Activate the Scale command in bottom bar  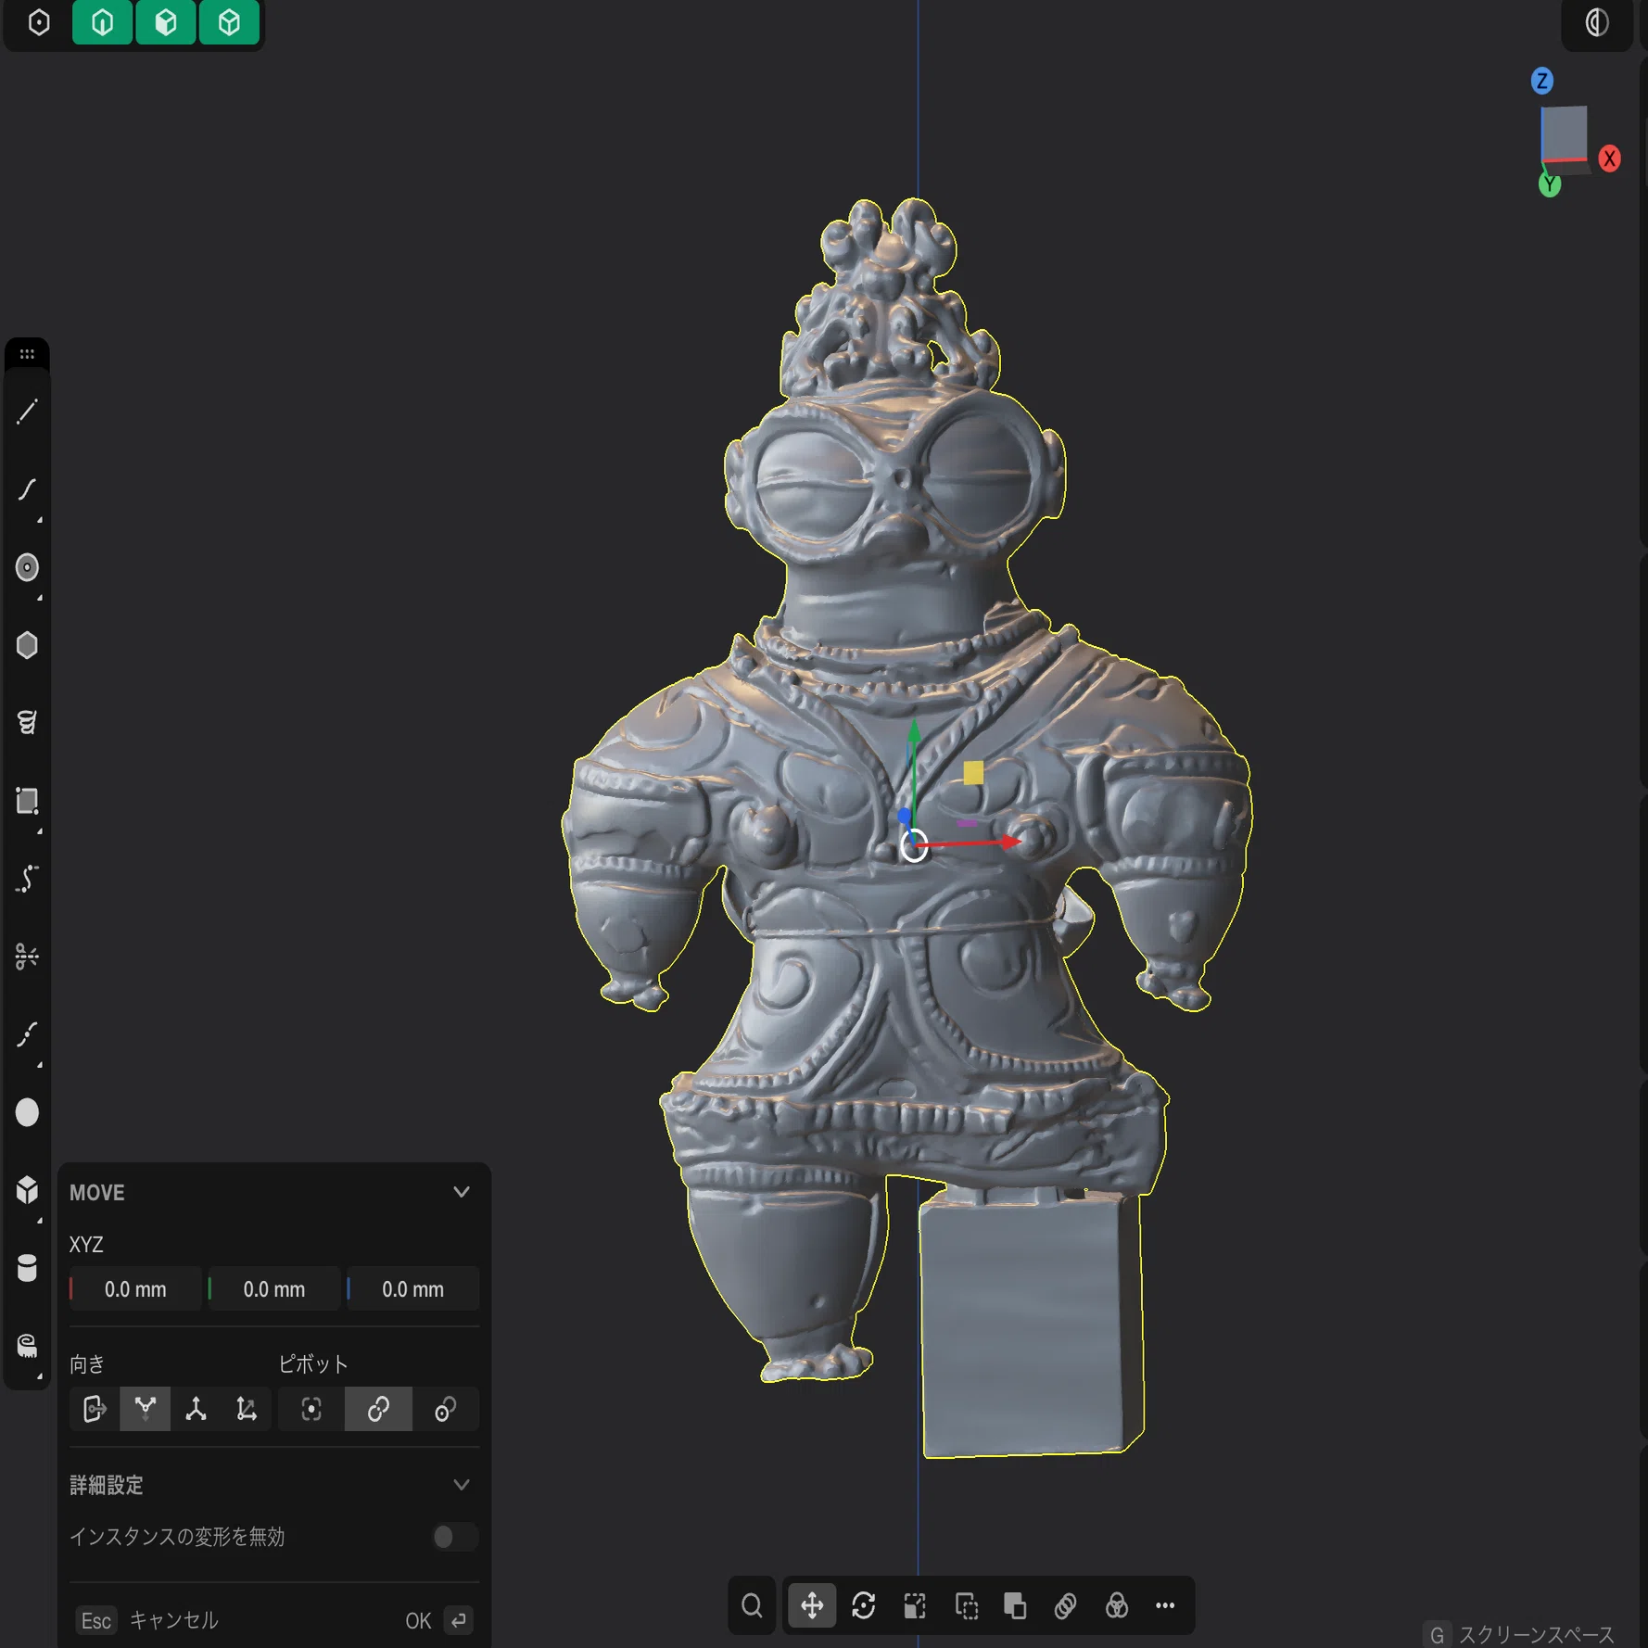[x=915, y=1605]
